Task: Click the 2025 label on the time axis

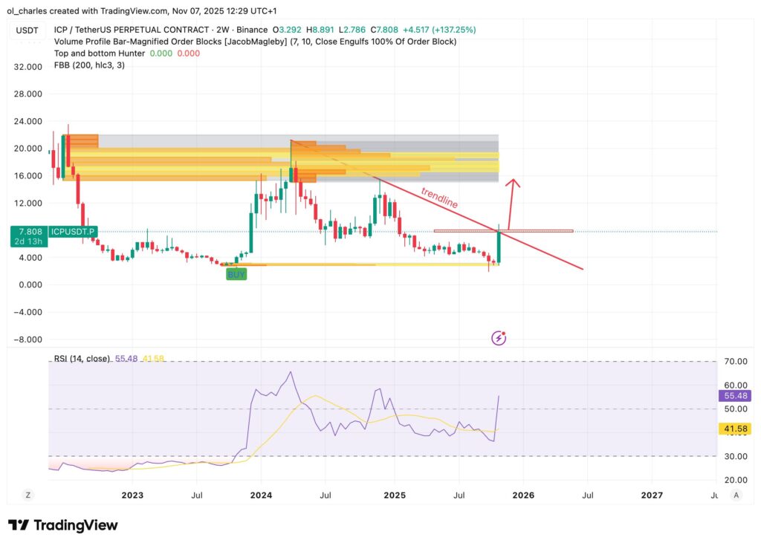Action: pyautogui.click(x=395, y=495)
